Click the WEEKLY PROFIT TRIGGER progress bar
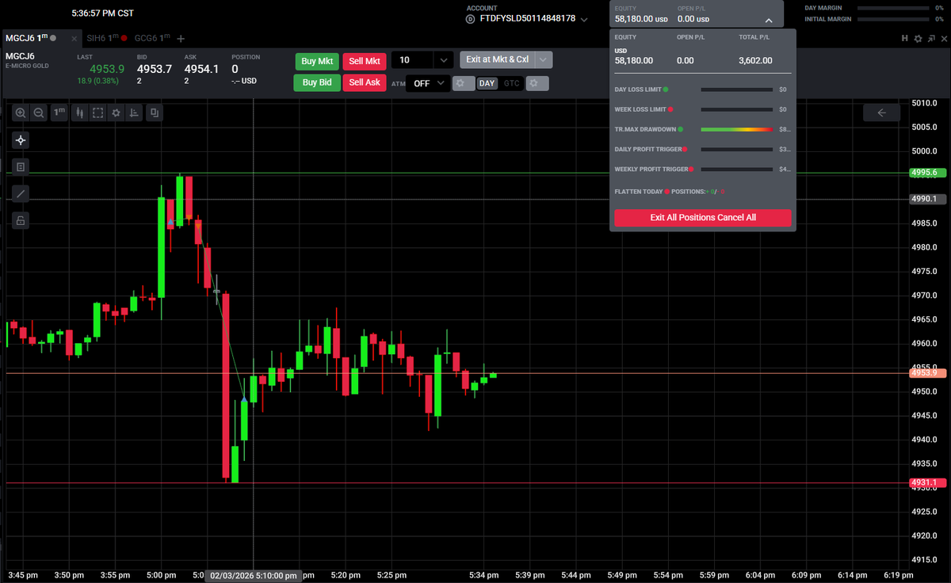 (x=737, y=169)
